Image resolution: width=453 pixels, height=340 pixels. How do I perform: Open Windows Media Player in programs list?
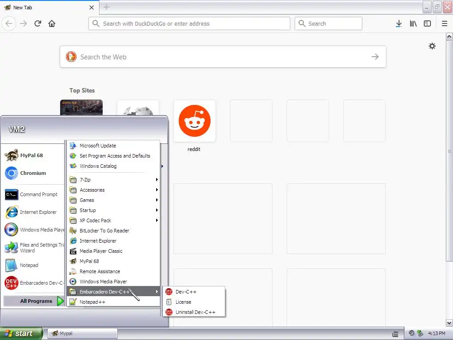click(114, 281)
